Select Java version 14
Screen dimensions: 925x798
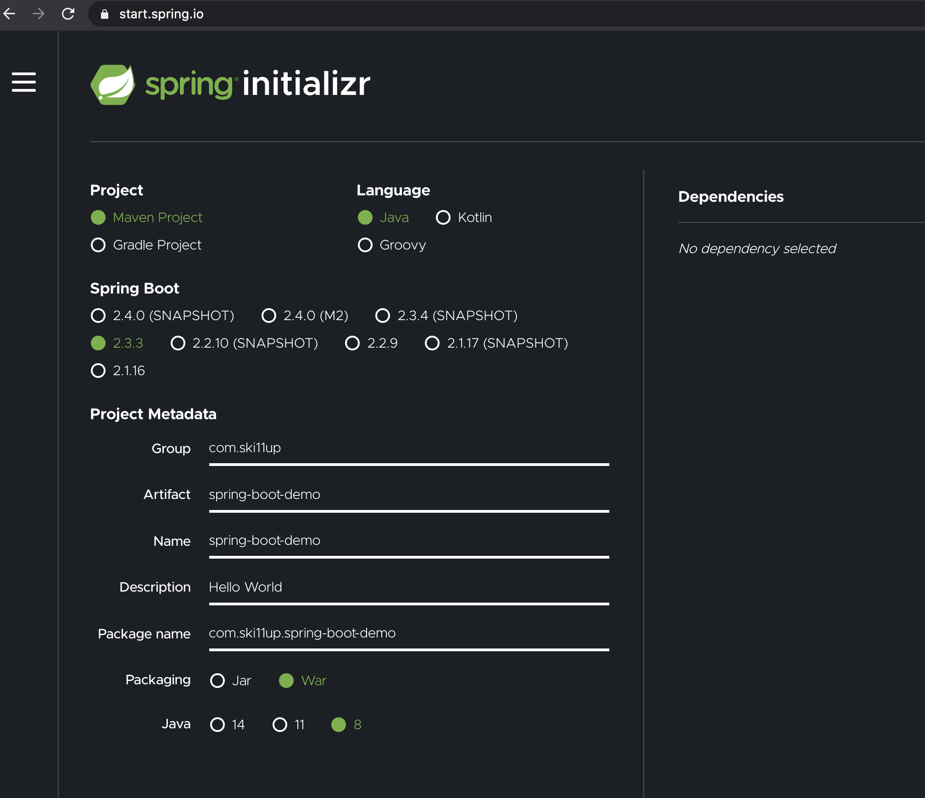coord(217,725)
